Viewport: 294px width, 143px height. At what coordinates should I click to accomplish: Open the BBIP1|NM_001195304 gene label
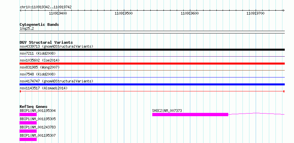(x=38, y=111)
